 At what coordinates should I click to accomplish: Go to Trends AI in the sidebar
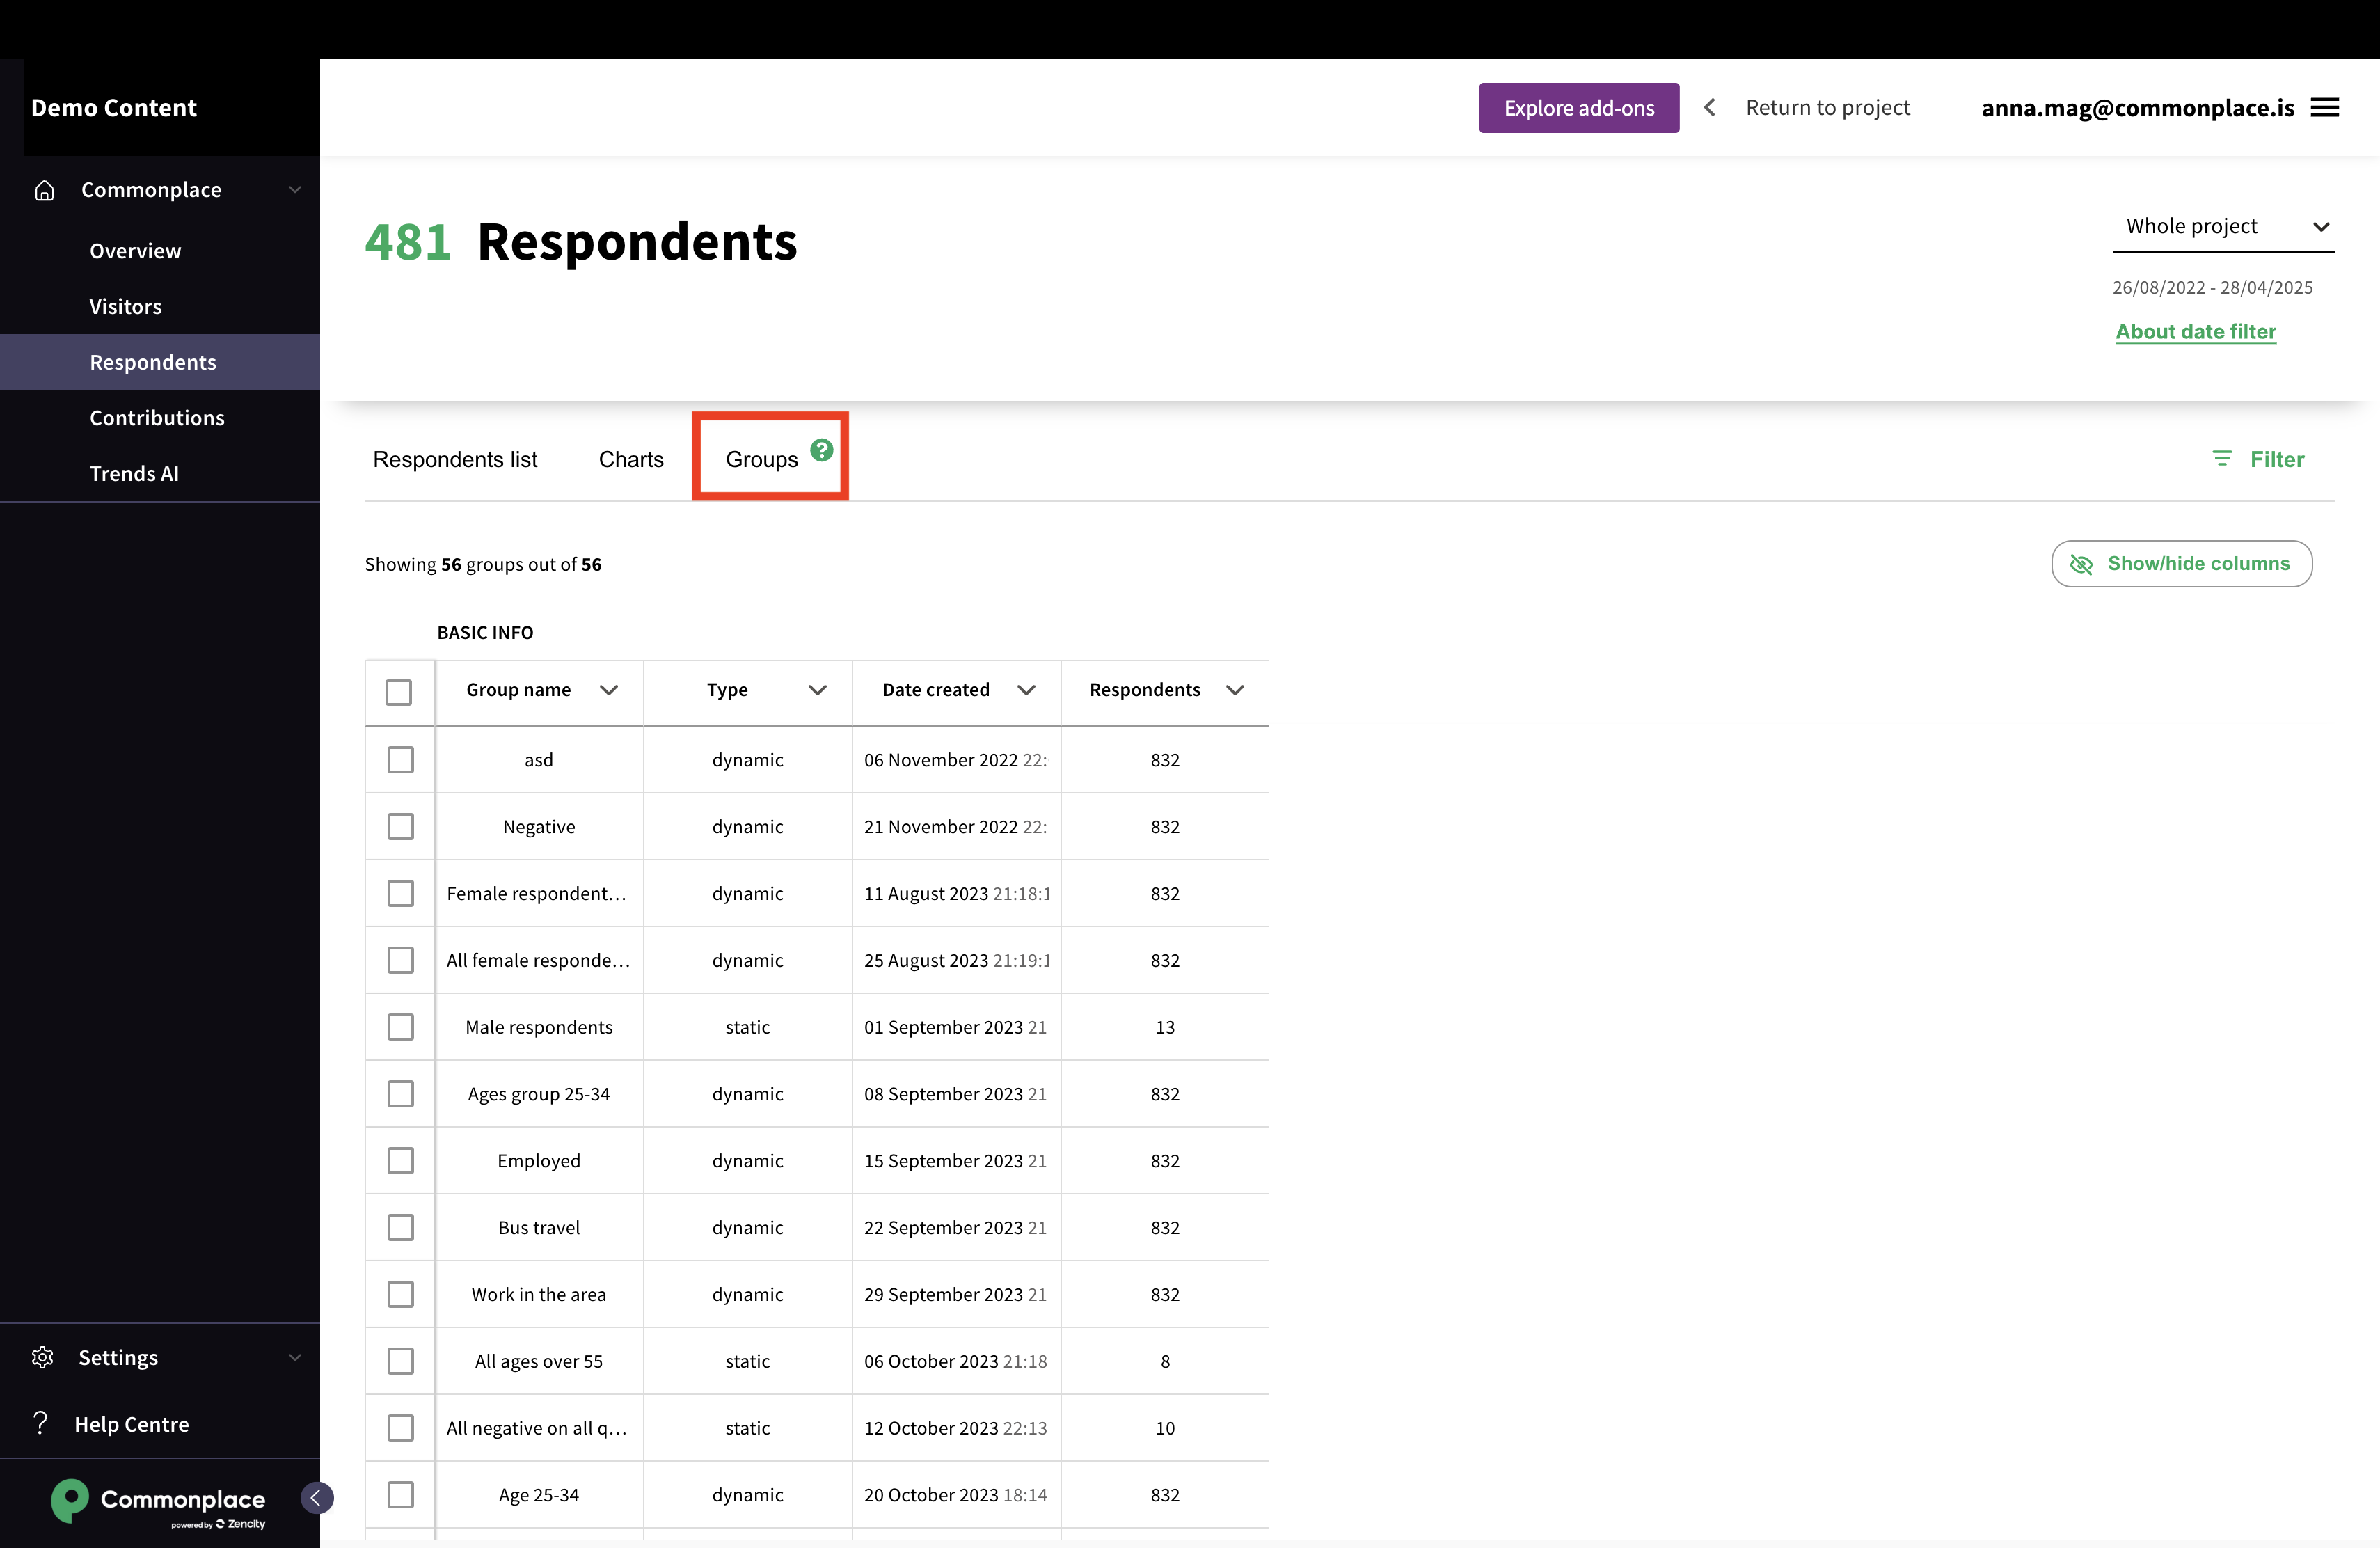coord(134,474)
